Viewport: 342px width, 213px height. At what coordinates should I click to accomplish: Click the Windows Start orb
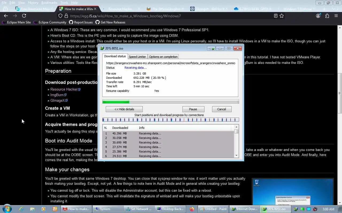click(7, 209)
